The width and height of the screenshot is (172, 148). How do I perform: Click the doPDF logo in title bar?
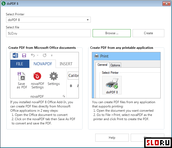tap(3, 3)
